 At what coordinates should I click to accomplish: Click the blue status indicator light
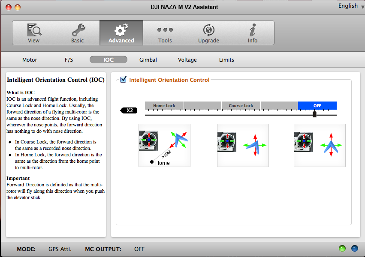pyautogui.click(x=355, y=248)
